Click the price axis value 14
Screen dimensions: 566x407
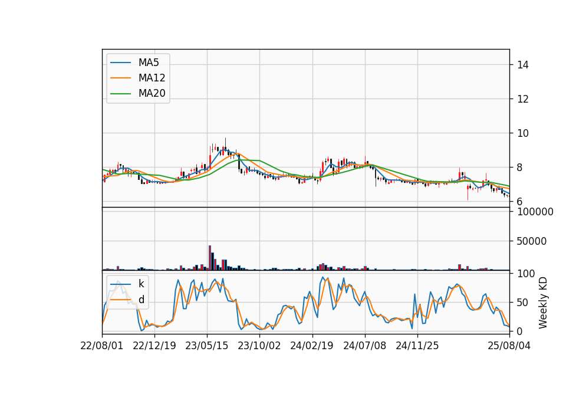pos(523,65)
